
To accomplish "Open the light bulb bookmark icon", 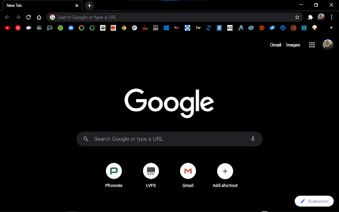I will click(x=315, y=28).
